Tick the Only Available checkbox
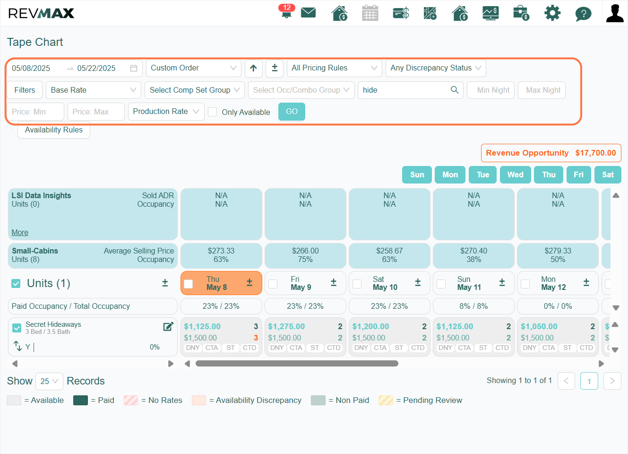The height and width of the screenshot is (454, 628). point(213,112)
